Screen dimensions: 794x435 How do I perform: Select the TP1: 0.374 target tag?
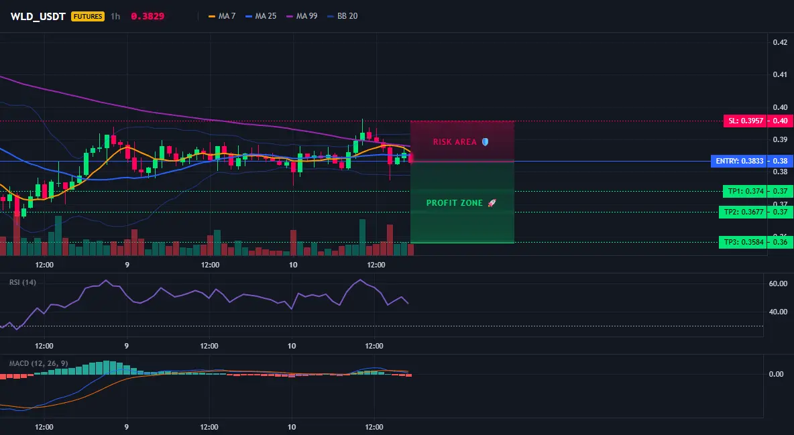(745, 192)
